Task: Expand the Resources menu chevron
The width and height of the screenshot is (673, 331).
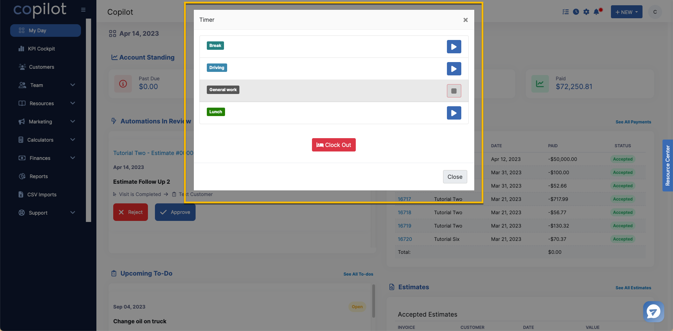Action: pyautogui.click(x=73, y=103)
